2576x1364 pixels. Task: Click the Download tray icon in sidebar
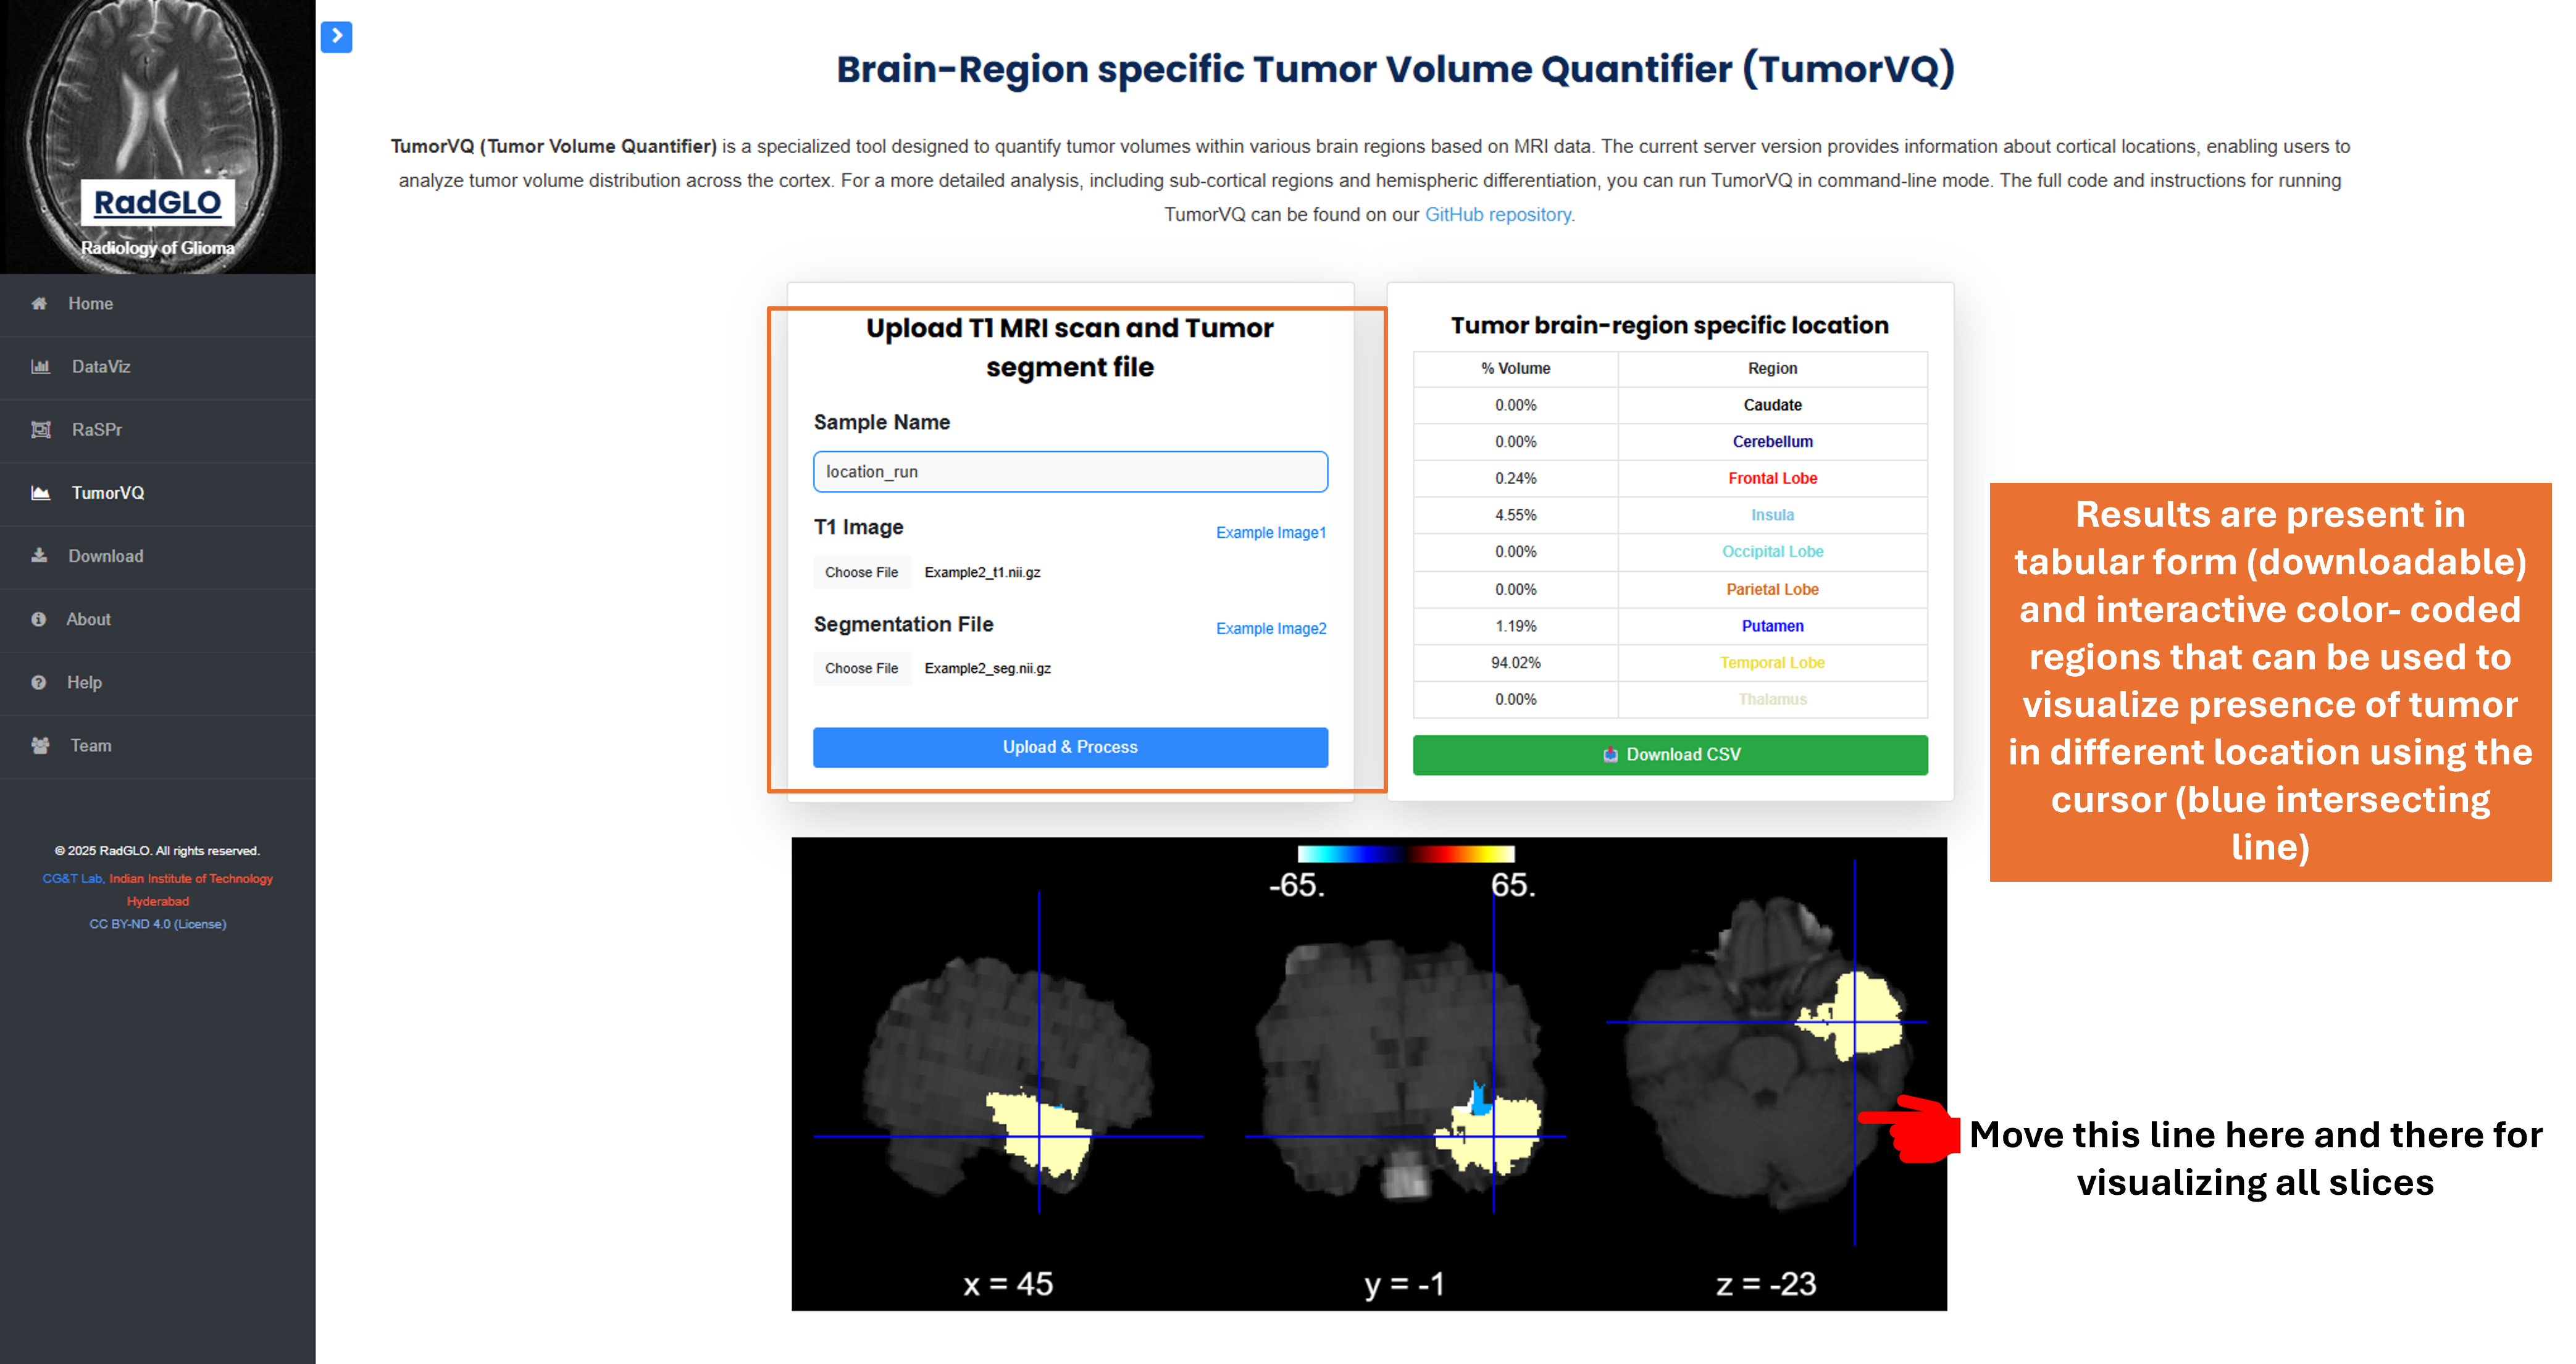pos(39,555)
